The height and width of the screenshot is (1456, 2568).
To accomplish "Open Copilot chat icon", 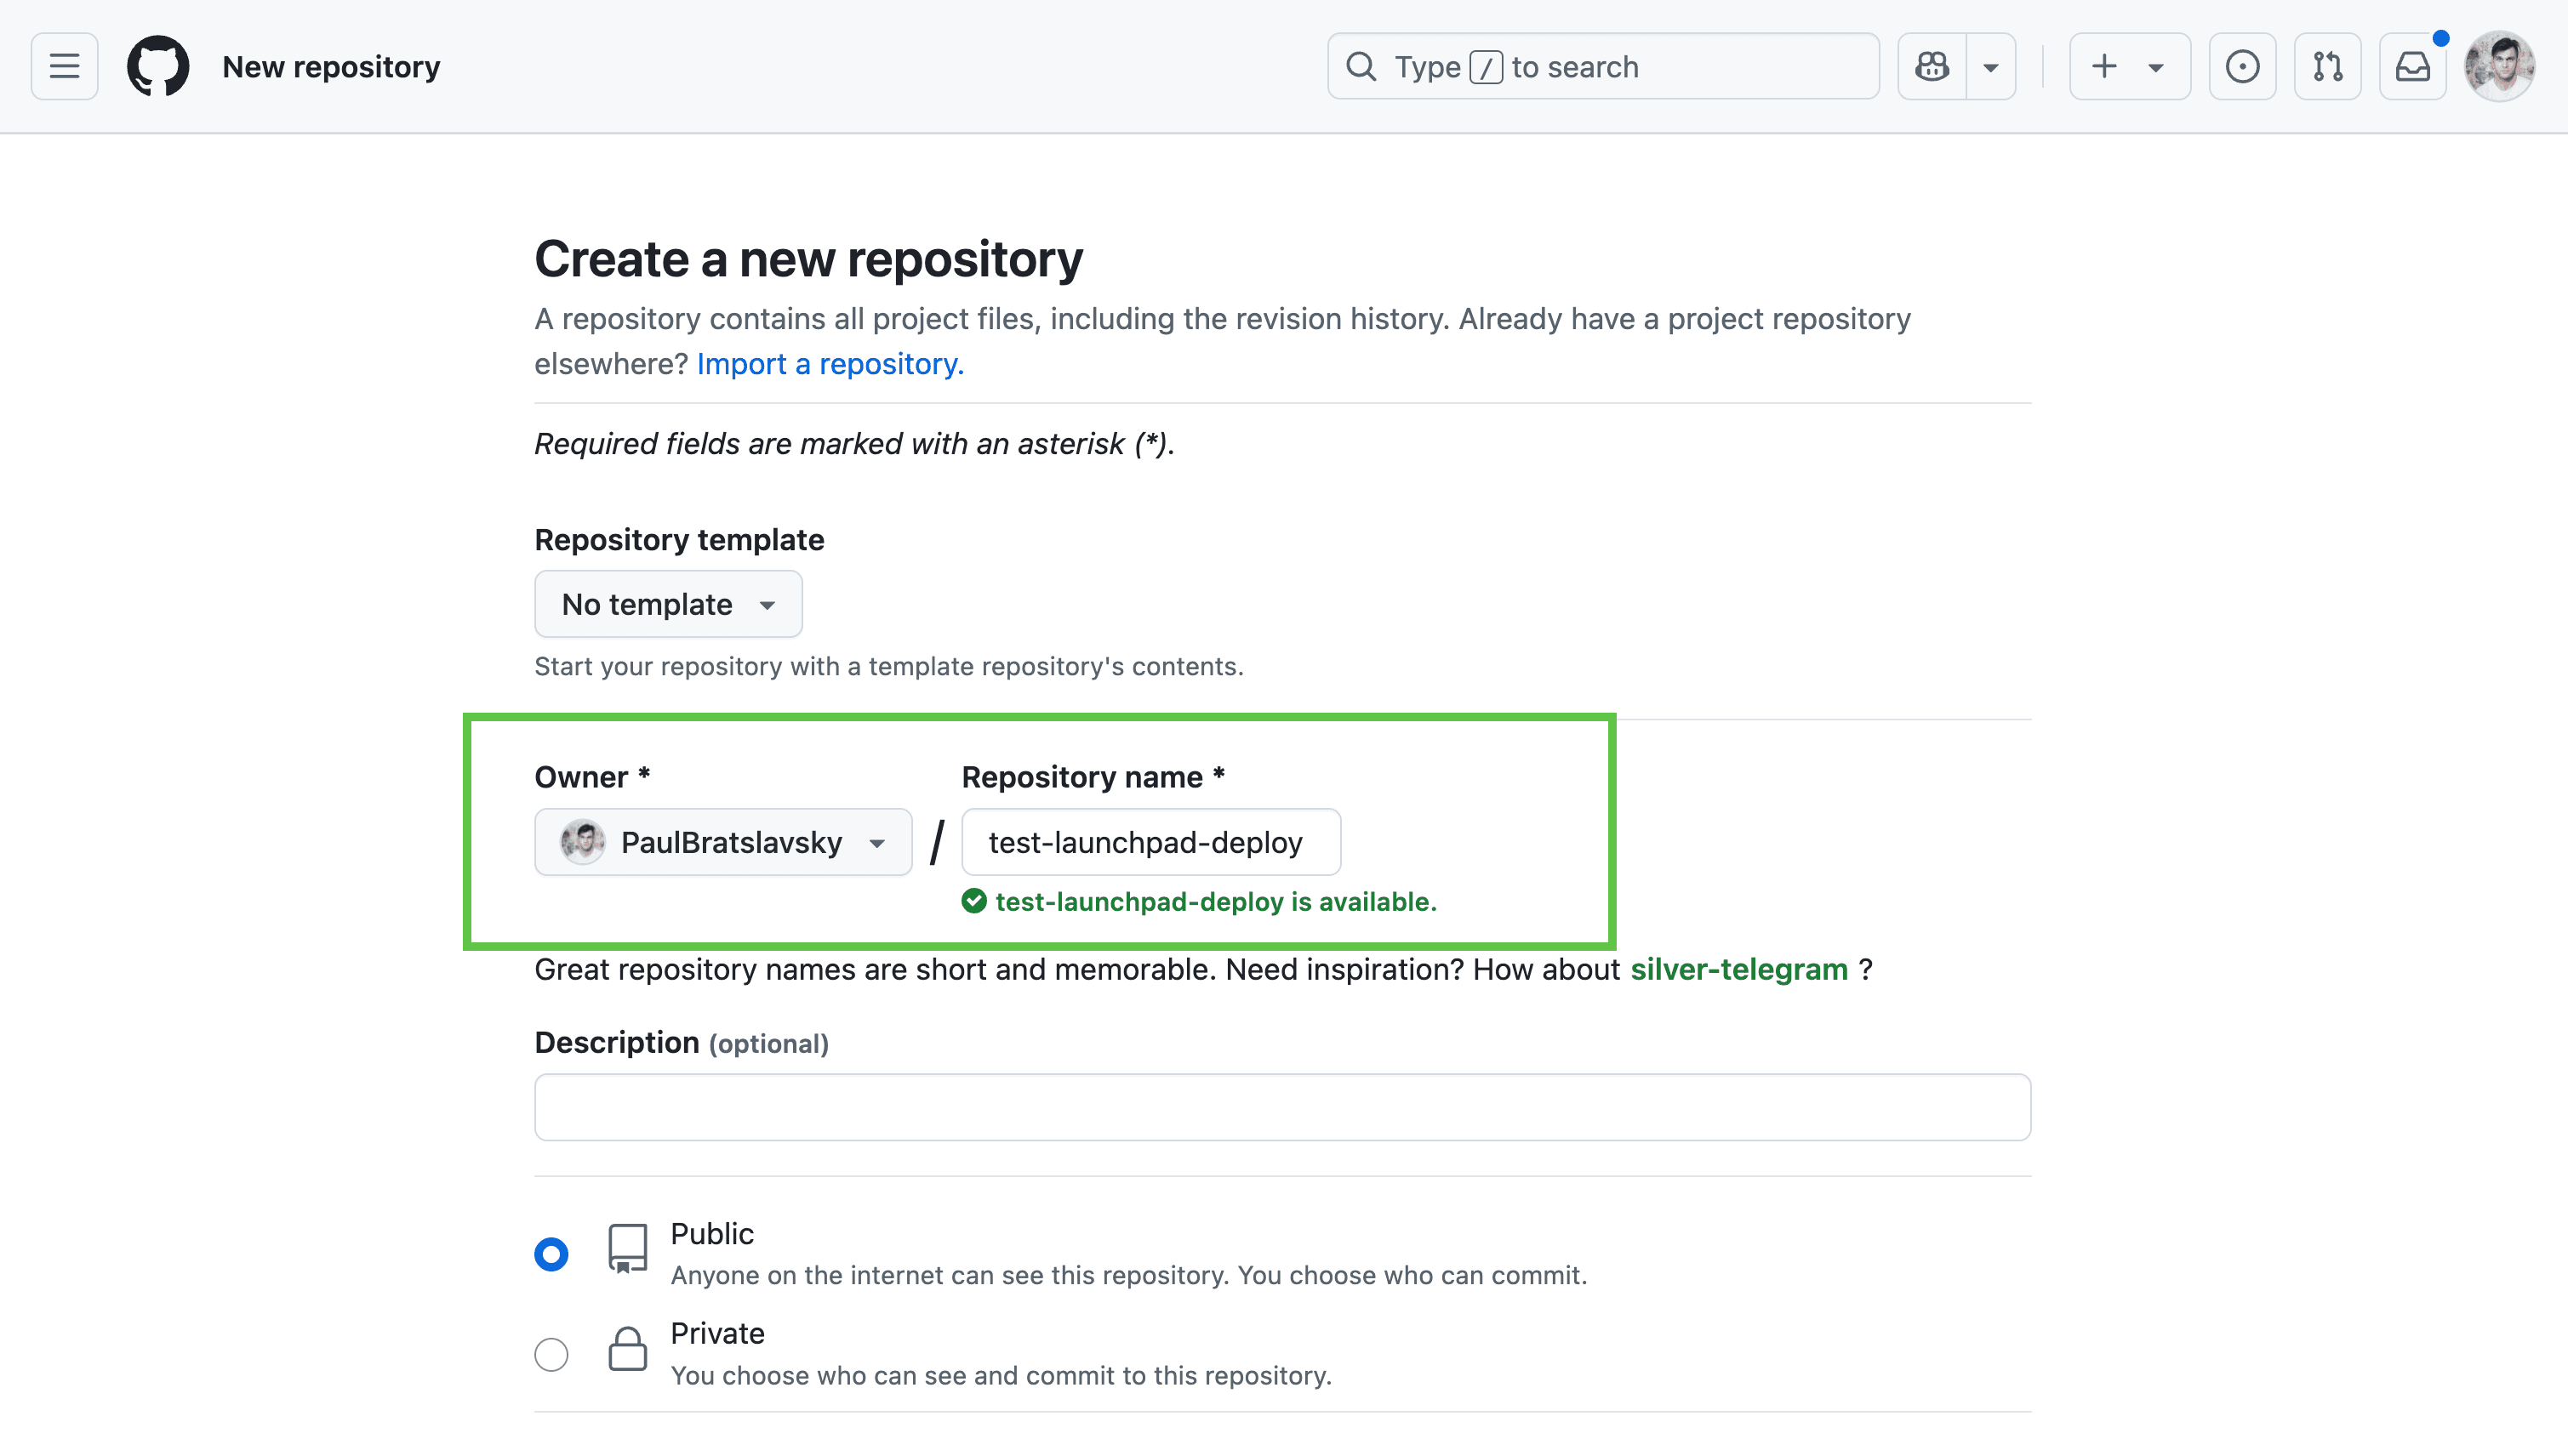I will (1932, 67).
